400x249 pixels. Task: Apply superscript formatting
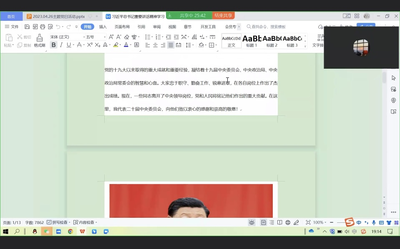pyautogui.click(x=90, y=45)
